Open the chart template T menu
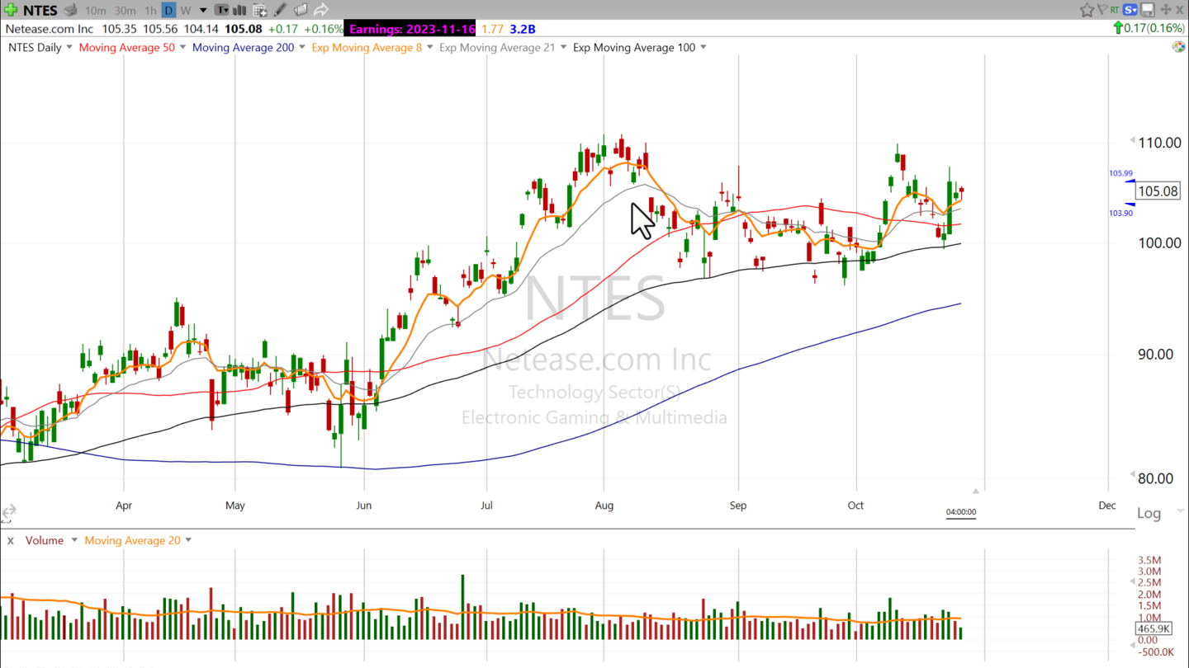The width and height of the screenshot is (1189, 668). pos(222,10)
